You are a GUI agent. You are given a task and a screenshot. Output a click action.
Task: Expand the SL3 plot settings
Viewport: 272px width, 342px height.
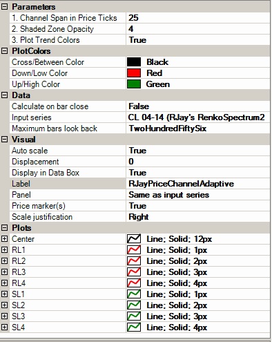pos(4,316)
